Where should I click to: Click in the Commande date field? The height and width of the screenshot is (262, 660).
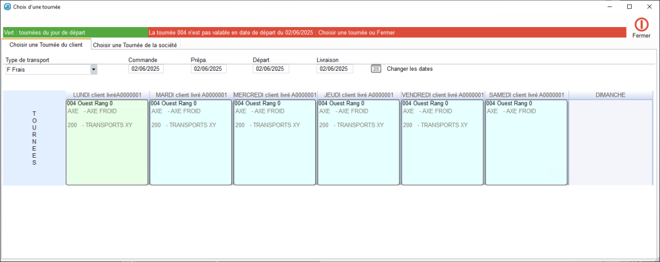point(146,69)
